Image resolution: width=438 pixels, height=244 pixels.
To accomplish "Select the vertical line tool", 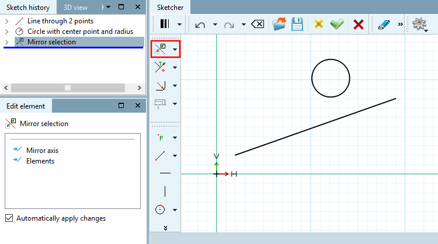I will tap(165, 191).
